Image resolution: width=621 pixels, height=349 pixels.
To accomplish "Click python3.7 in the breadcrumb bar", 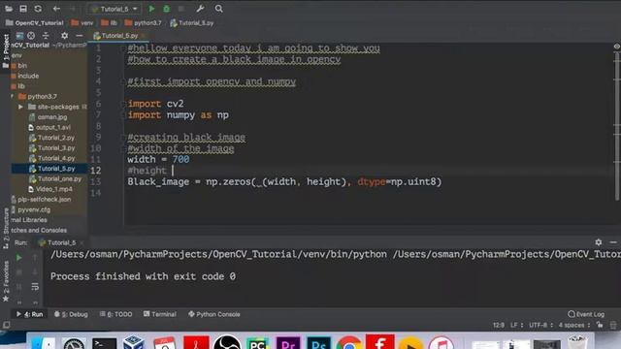I will click(x=143, y=23).
